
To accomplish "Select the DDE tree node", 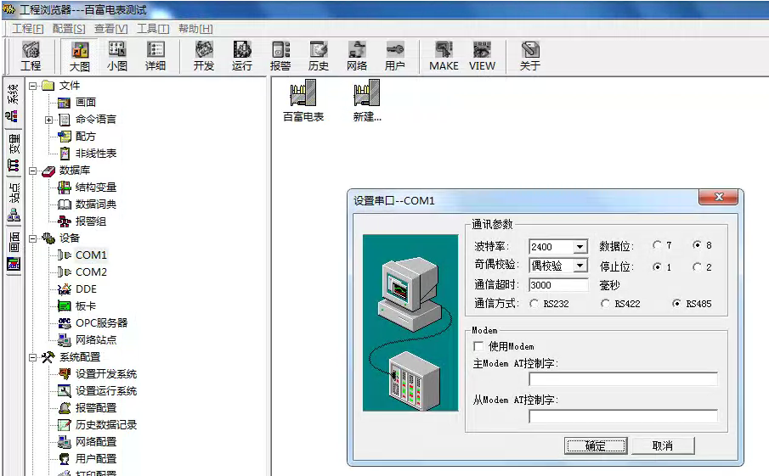I will [86, 289].
